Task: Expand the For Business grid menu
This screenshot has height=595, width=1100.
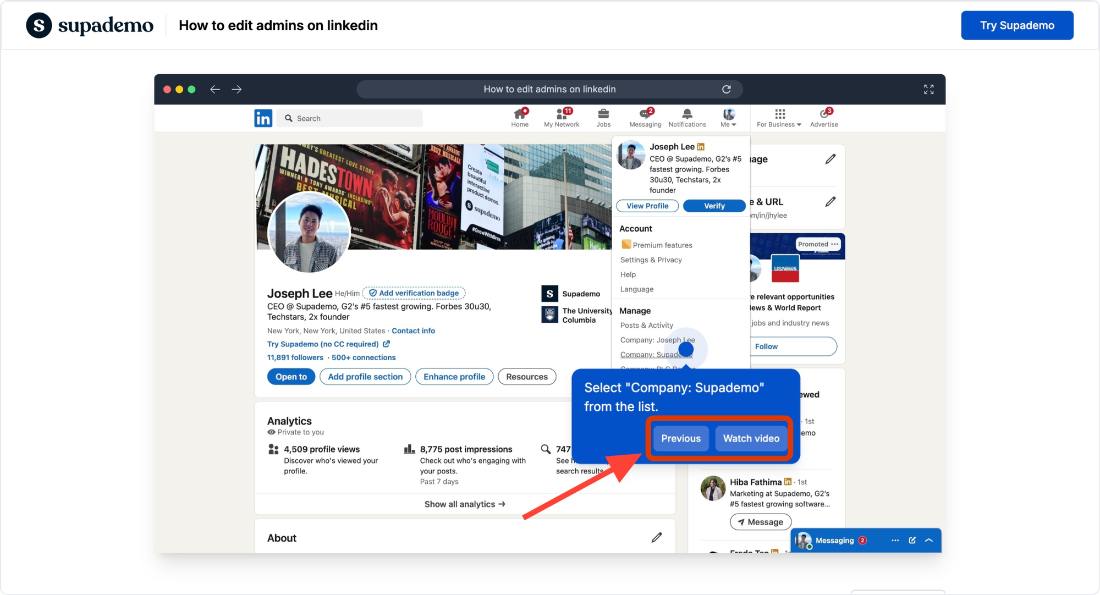Action: tap(779, 118)
